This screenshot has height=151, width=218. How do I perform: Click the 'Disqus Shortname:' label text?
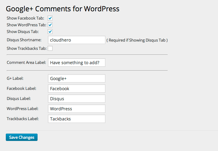[x=24, y=40]
